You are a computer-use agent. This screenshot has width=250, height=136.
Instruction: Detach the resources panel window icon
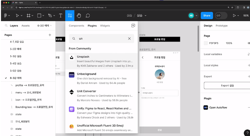tap(133, 26)
